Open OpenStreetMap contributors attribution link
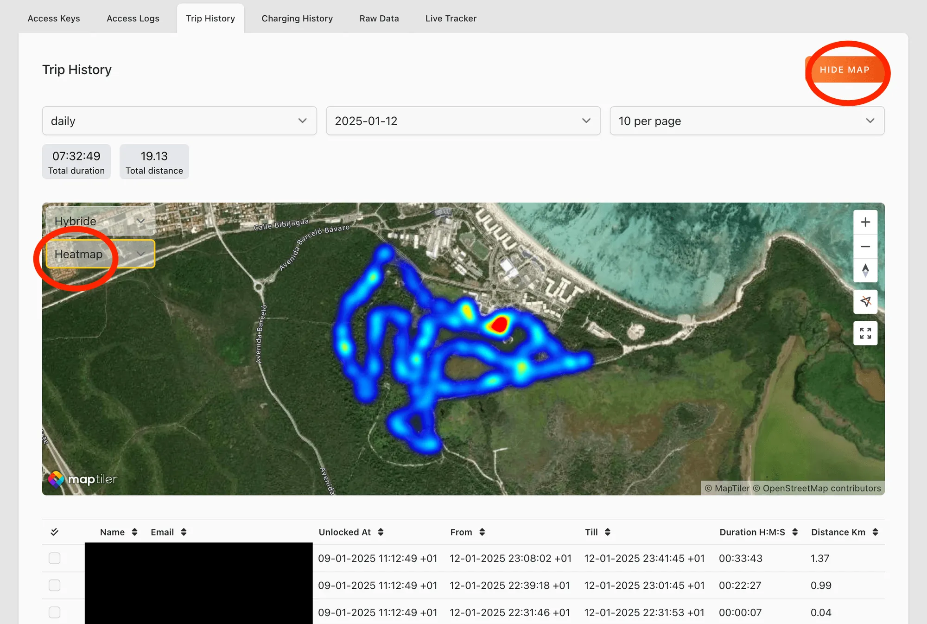The image size is (927, 624). coord(817,488)
